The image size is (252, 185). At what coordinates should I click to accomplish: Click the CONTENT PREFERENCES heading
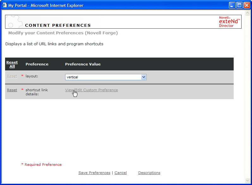pos(58,25)
